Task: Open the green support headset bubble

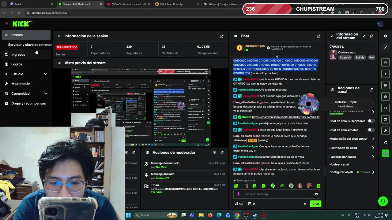Action: click(x=383, y=201)
